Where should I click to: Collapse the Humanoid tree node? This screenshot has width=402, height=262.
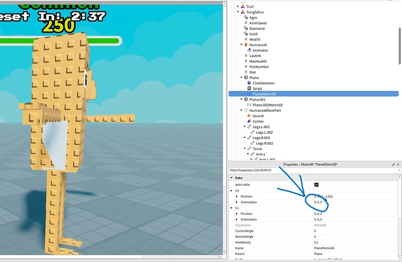tap(241, 45)
